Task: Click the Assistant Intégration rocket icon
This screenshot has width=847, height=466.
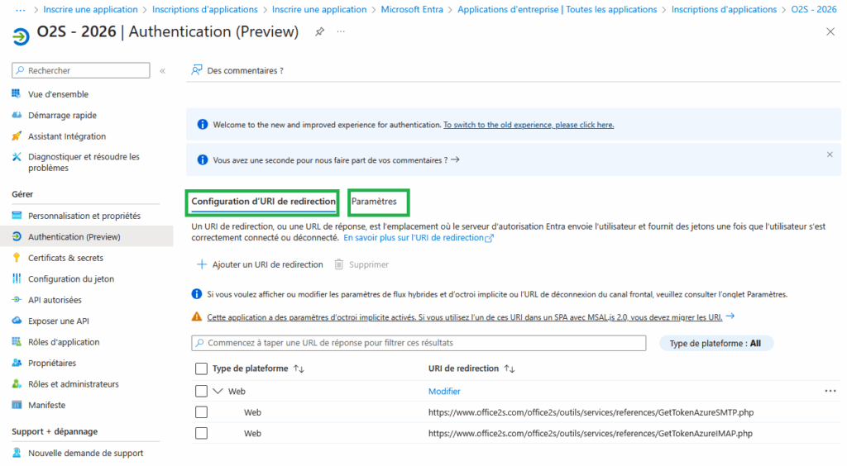Action: point(17,136)
